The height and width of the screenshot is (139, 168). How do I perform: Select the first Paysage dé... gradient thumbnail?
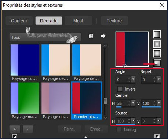click(56, 60)
